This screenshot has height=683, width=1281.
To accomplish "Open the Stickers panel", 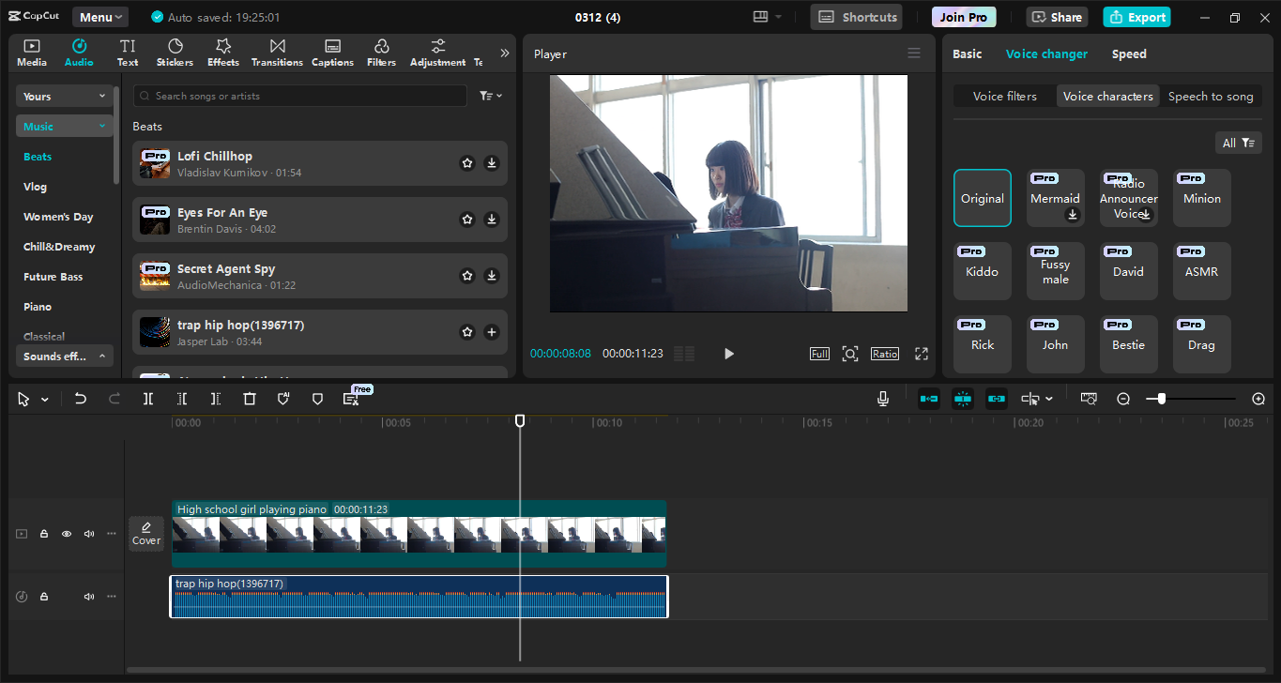I will pos(175,53).
